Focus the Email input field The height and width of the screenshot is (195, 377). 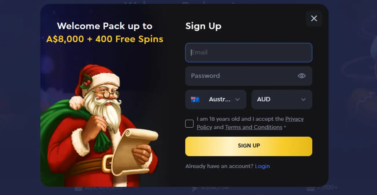249,53
